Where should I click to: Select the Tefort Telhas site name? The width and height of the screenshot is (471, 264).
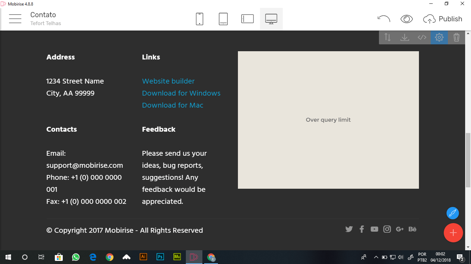46,23
